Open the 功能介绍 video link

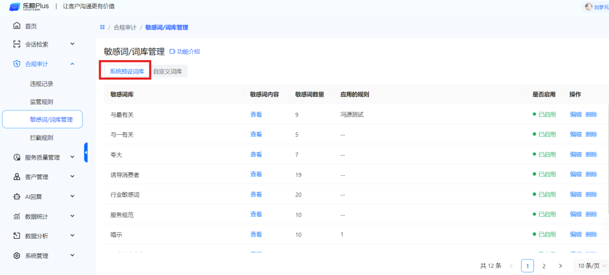click(x=185, y=52)
